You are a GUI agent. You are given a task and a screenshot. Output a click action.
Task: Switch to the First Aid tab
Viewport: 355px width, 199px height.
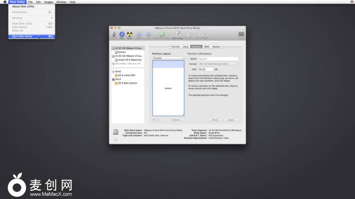(175, 47)
